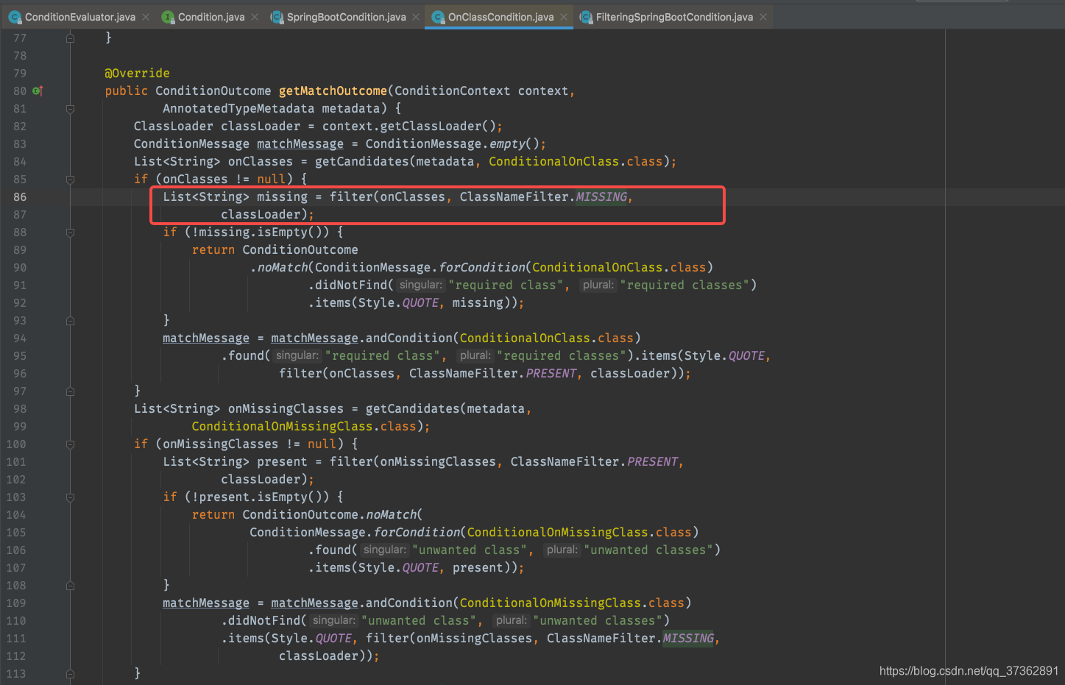1065x685 pixels.
Task: Click the interface icon on Condition.java tab
Action: [x=168, y=17]
